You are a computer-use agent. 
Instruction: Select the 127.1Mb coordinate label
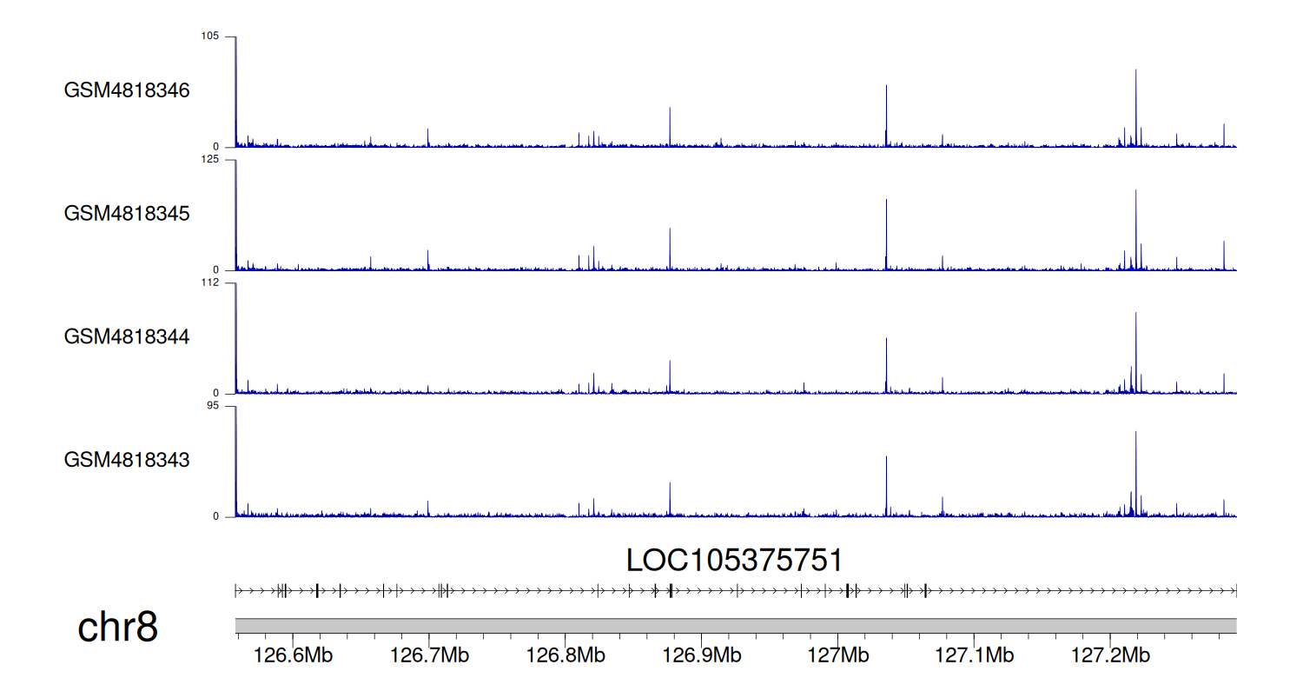pos(975,655)
